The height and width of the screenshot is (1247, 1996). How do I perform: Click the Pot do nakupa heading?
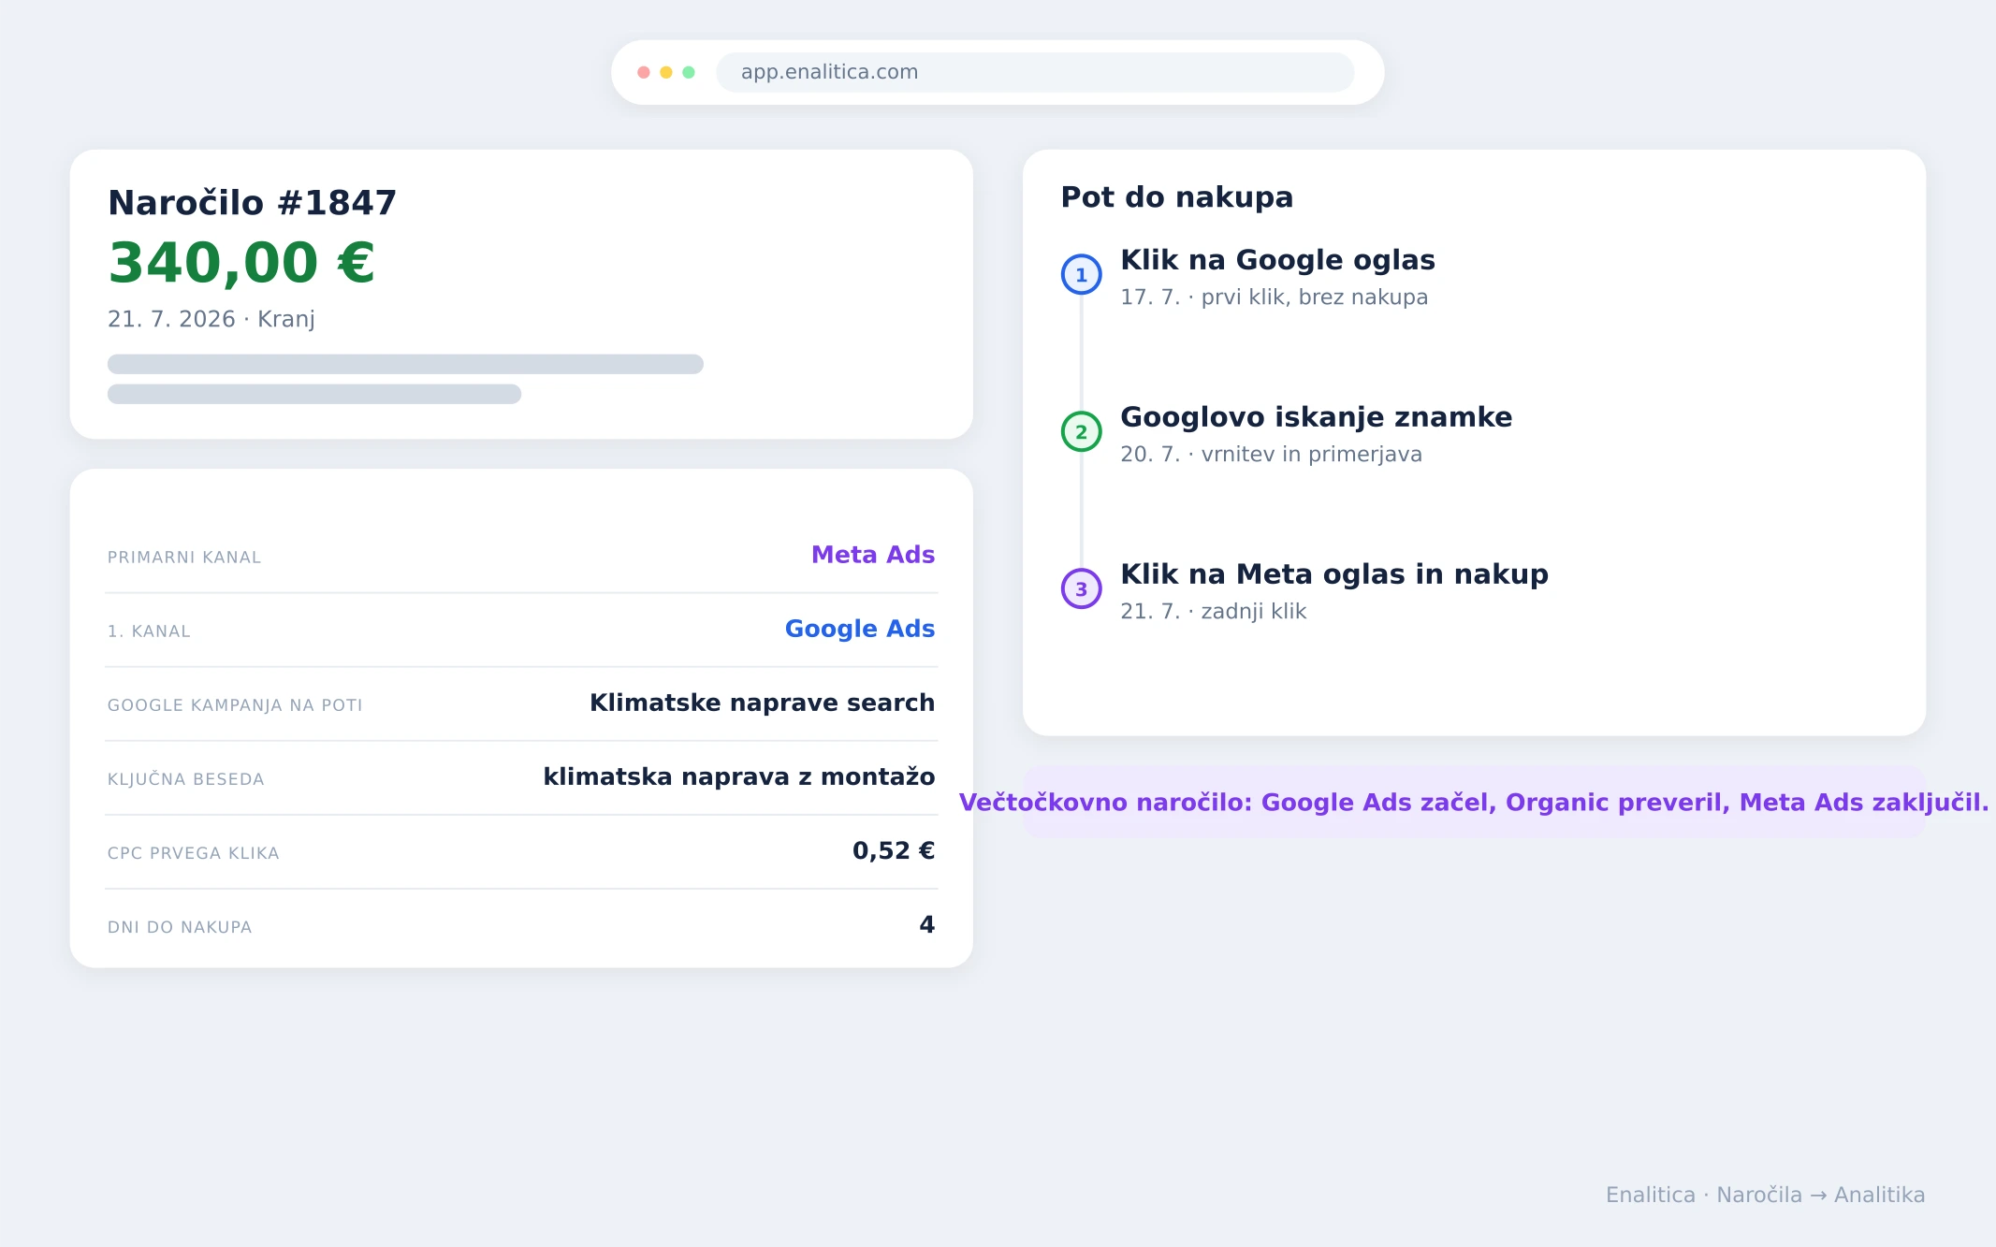[1177, 197]
